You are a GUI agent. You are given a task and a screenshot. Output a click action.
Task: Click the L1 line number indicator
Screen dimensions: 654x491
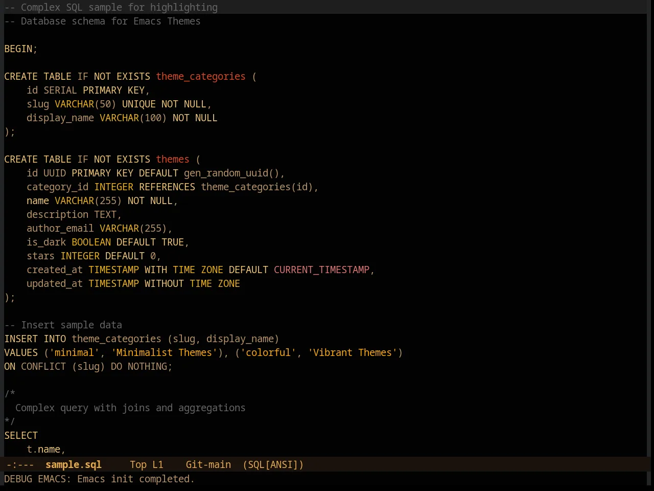point(158,464)
